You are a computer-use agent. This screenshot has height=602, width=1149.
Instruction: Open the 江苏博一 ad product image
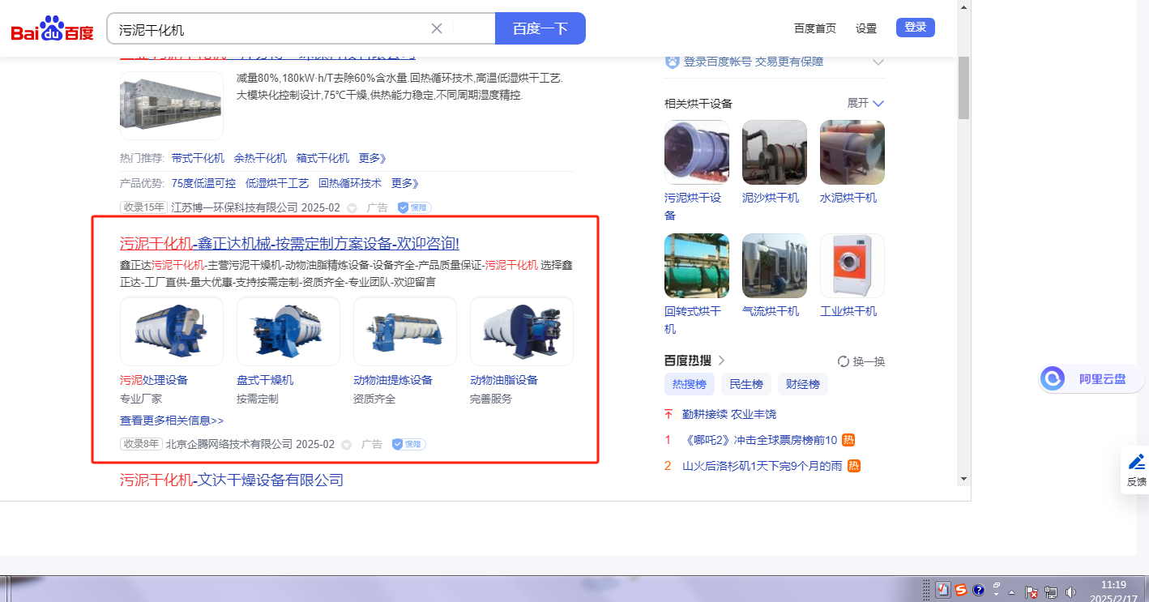(x=172, y=105)
